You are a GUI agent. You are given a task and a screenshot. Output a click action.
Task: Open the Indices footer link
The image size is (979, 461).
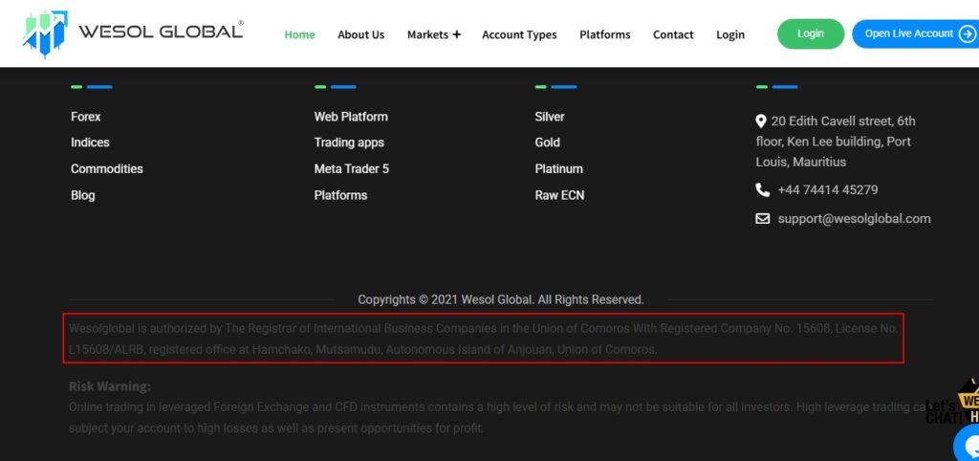pyautogui.click(x=90, y=143)
